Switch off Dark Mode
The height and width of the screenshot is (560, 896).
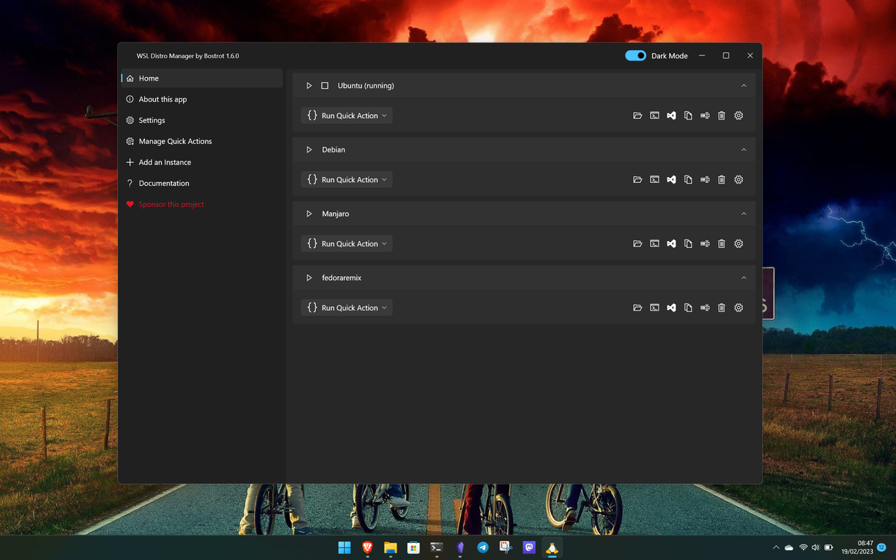pyautogui.click(x=635, y=55)
